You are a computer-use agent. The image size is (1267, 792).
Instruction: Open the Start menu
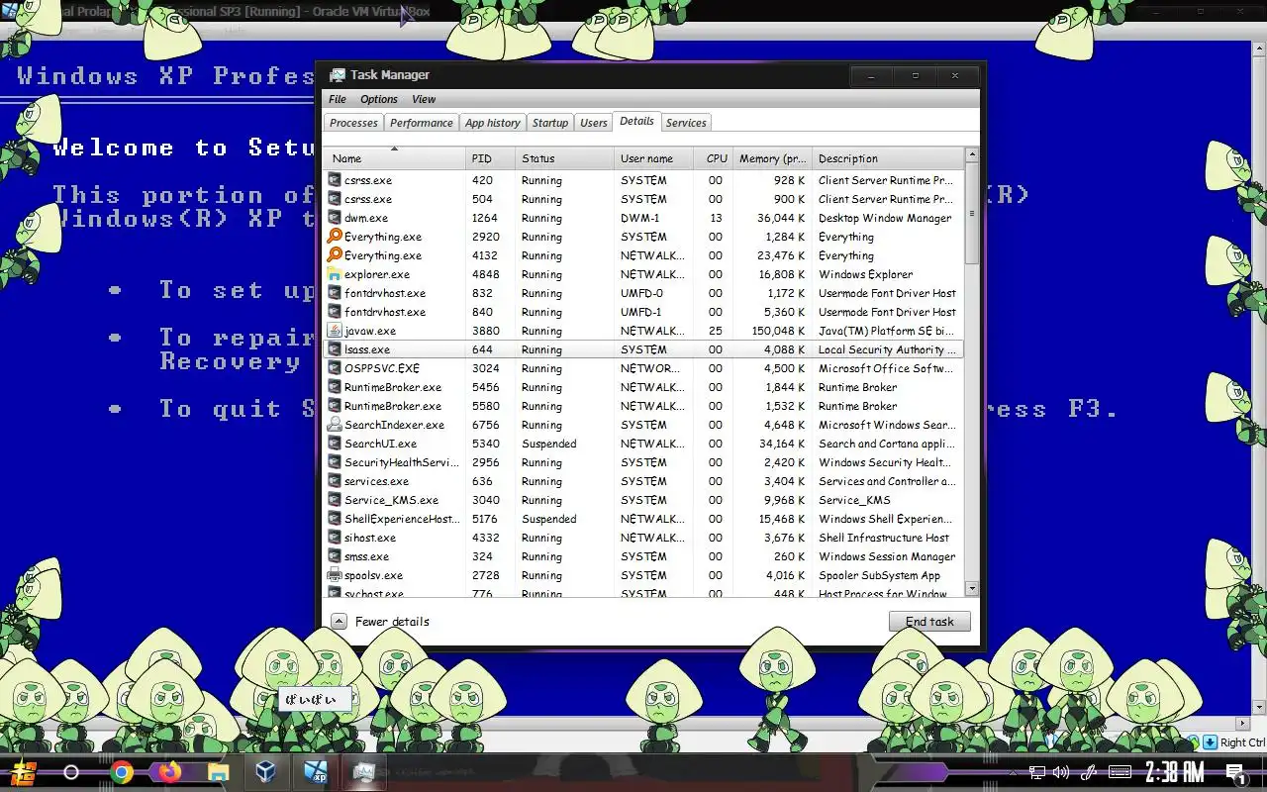(x=24, y=772)
